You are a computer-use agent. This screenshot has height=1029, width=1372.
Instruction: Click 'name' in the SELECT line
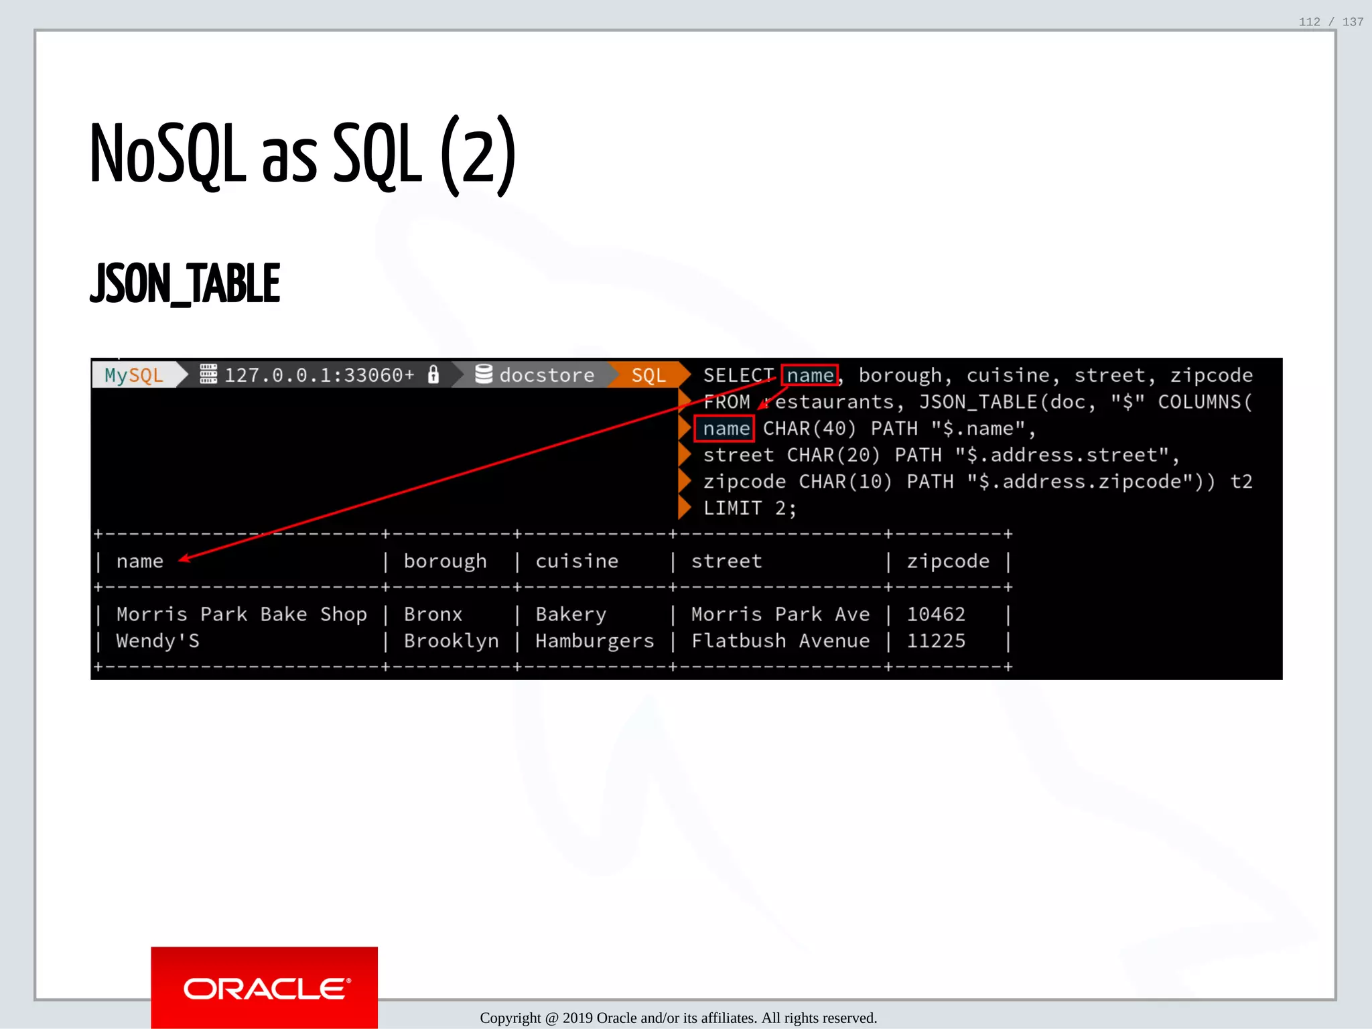810,375
